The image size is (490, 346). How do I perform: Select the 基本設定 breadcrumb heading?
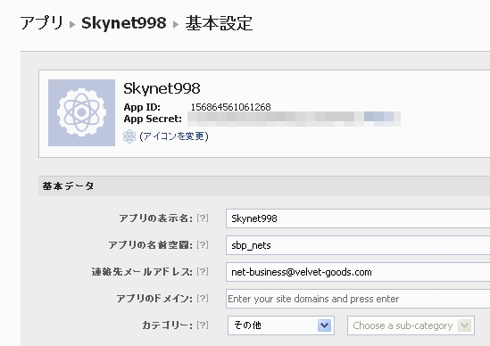(219, 23)
